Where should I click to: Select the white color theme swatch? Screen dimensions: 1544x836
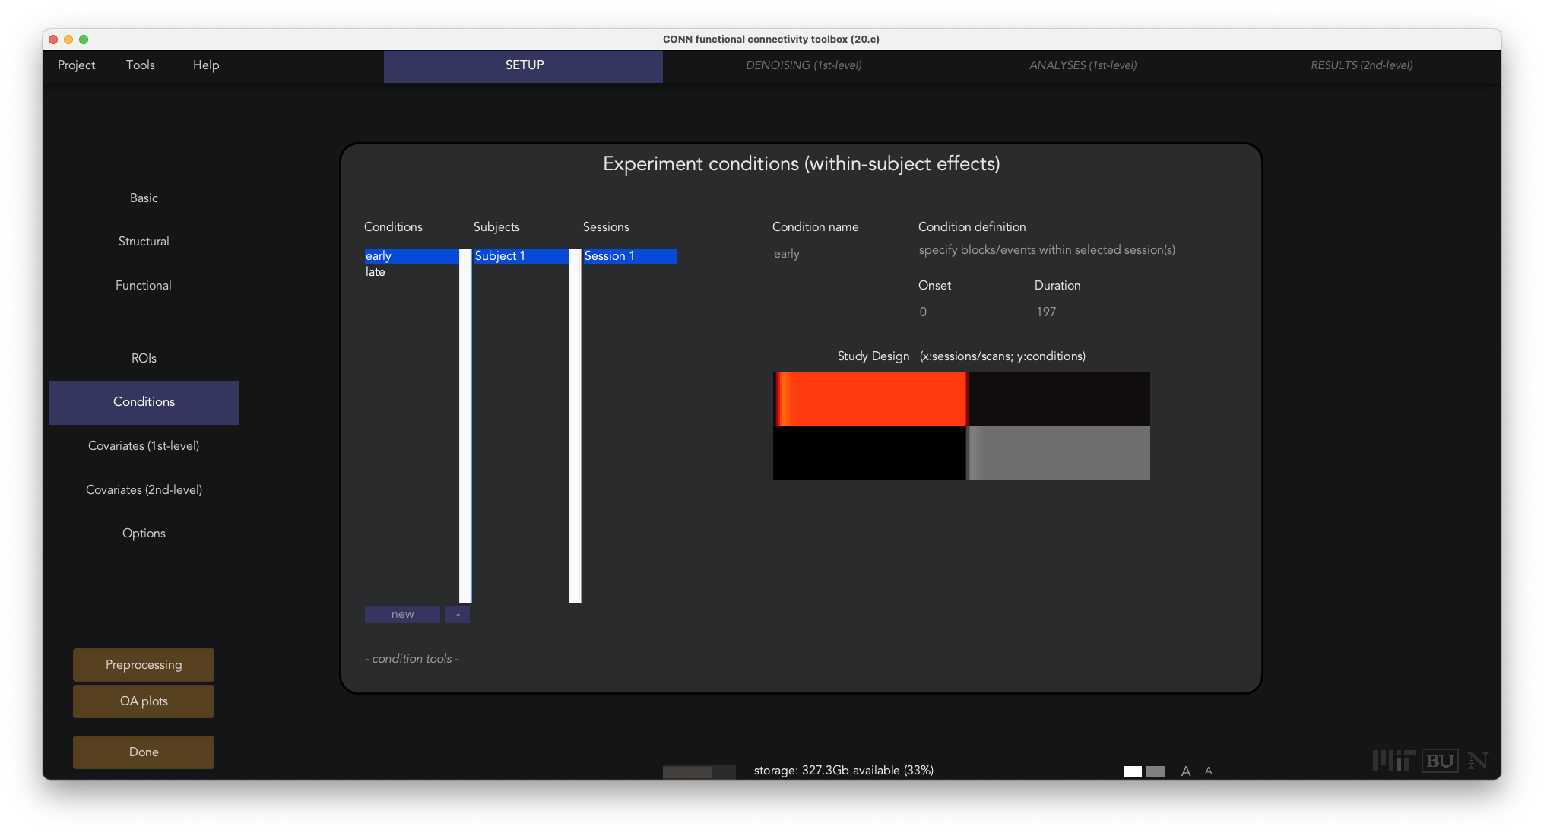[1132, 771]
